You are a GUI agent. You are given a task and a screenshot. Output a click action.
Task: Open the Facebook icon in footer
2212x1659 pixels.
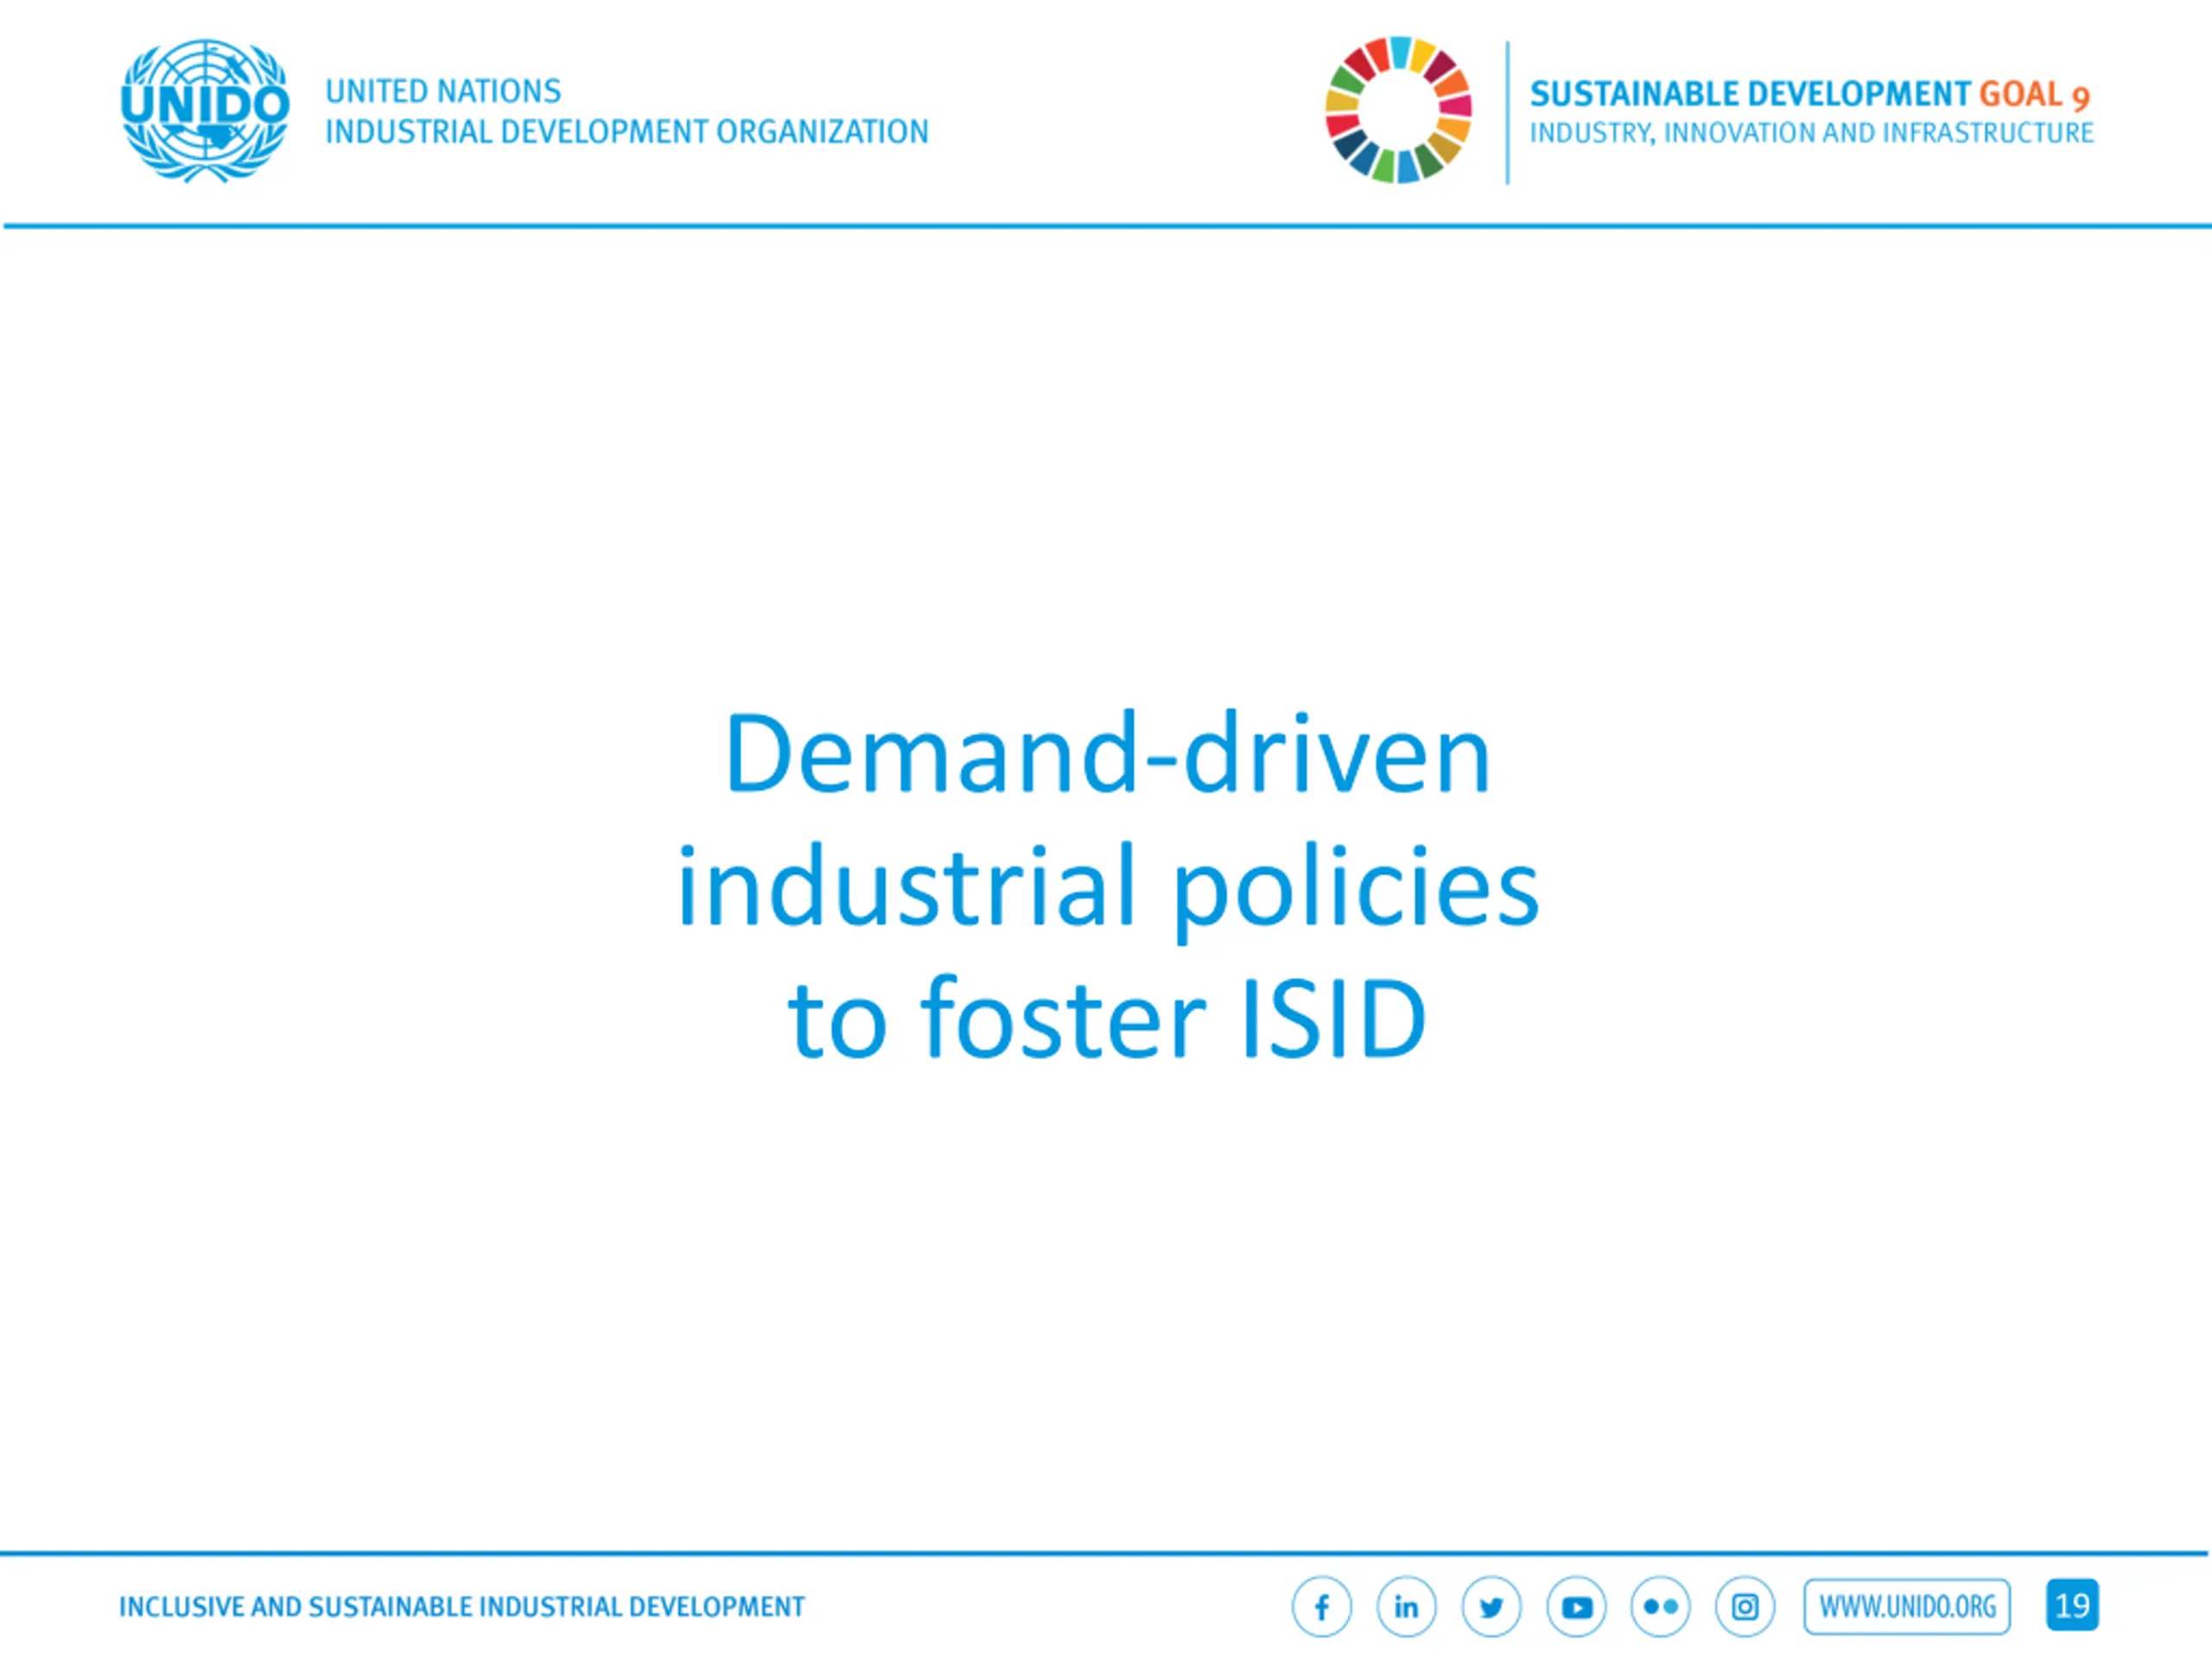(1322, 1607)
